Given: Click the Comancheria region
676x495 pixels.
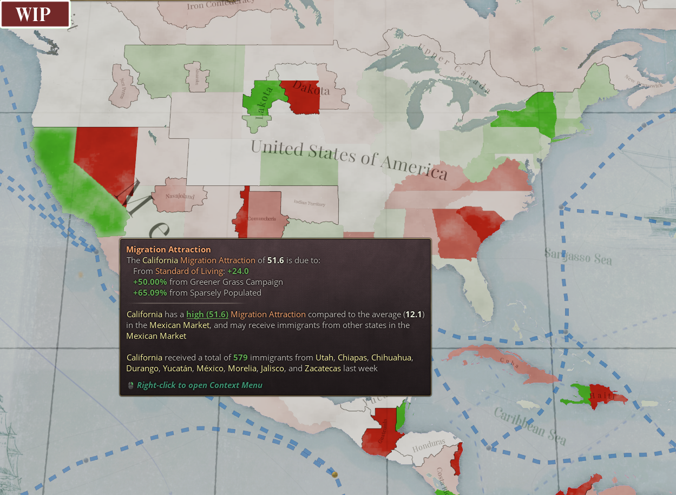Looking at the screenshot, I should pos(261,217).
